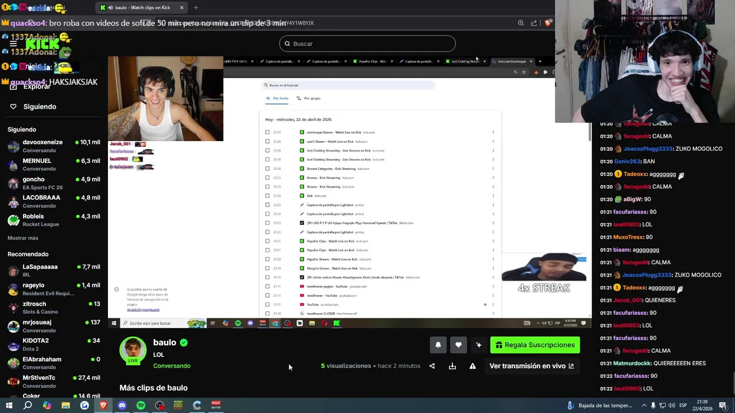Click the share page icon in address bar
Screen dimensions: 735x413
click(x=534, y=23)
